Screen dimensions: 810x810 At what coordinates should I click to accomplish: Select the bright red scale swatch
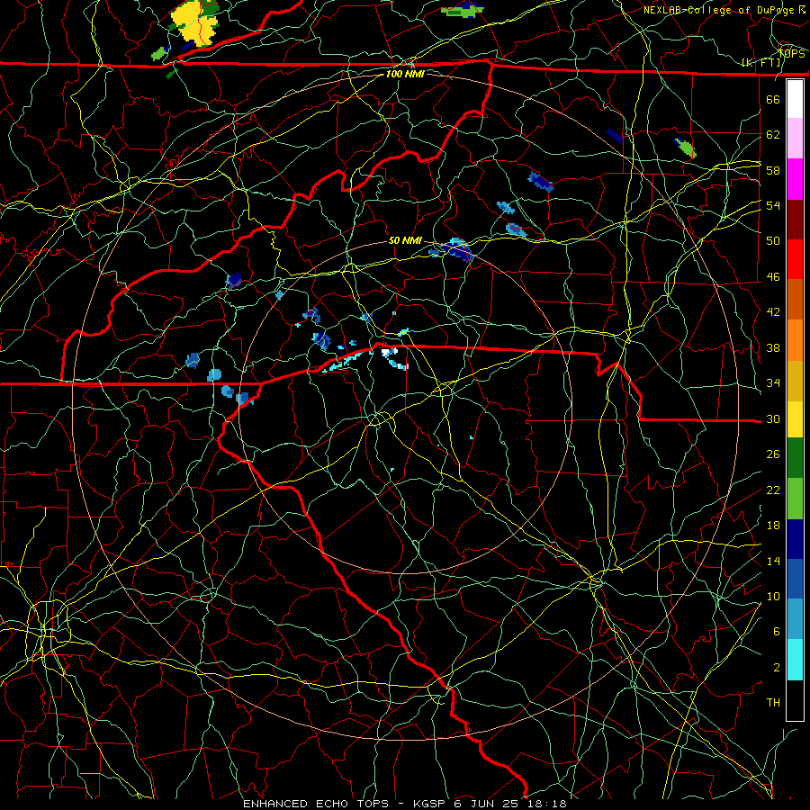[795, 259]
